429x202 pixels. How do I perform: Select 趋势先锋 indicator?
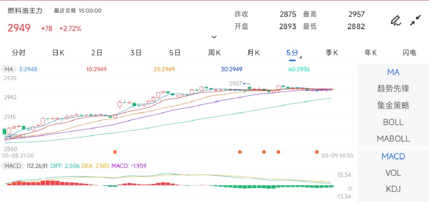393,89
